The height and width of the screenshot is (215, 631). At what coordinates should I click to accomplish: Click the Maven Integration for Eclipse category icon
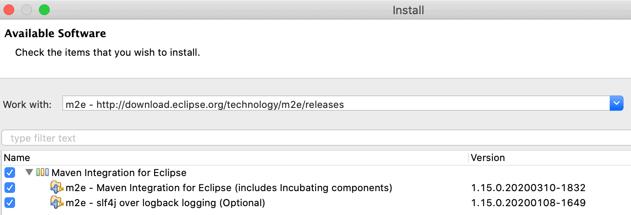click(43, 172)
